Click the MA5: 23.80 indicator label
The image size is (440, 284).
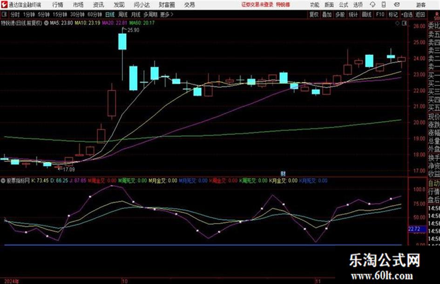61,23
